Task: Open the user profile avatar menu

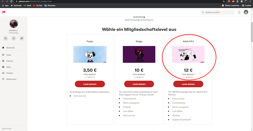Action: tap(246, 12)
